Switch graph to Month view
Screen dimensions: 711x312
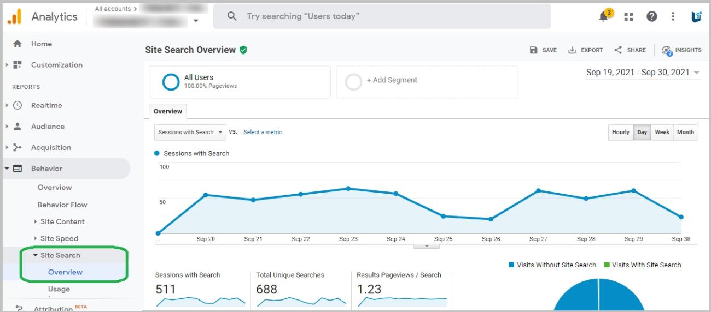point(685,132)
